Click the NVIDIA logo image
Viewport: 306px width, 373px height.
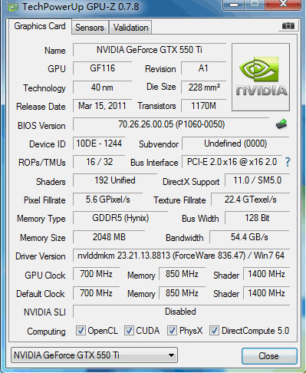261,77
